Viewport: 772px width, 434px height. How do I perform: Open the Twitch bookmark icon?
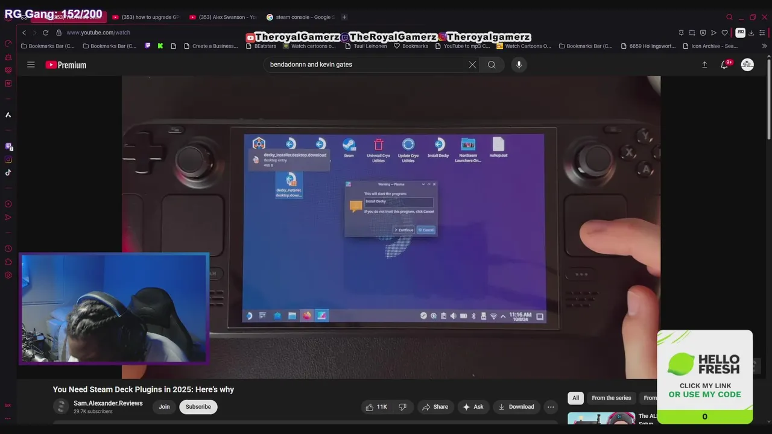147,46
